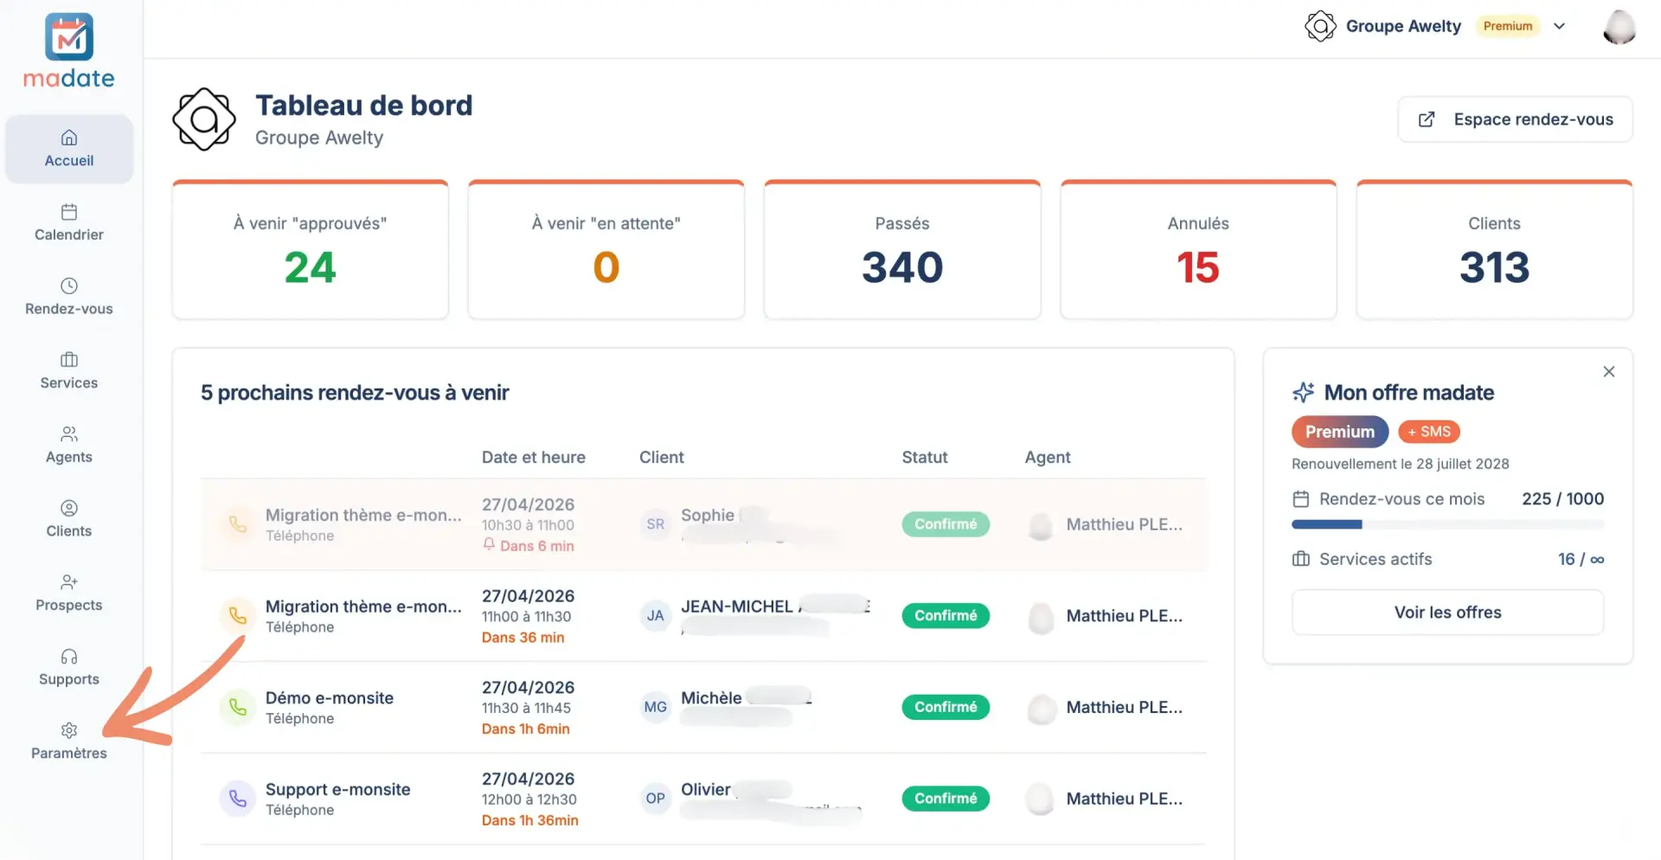Open the Clients 313 stat card
Screen dimensions: 1661x860
1495,250
